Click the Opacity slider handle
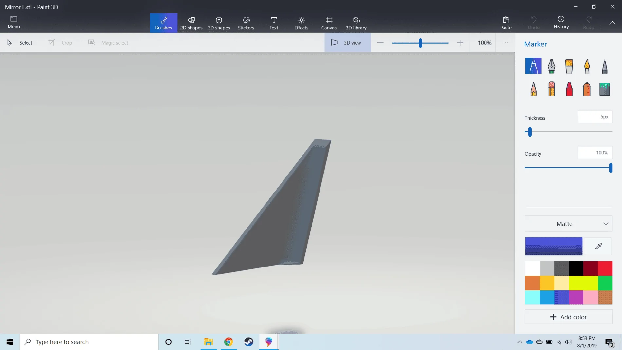Image resolution: width=622 pixels, height=350 pixels. [x=610, y=168]
